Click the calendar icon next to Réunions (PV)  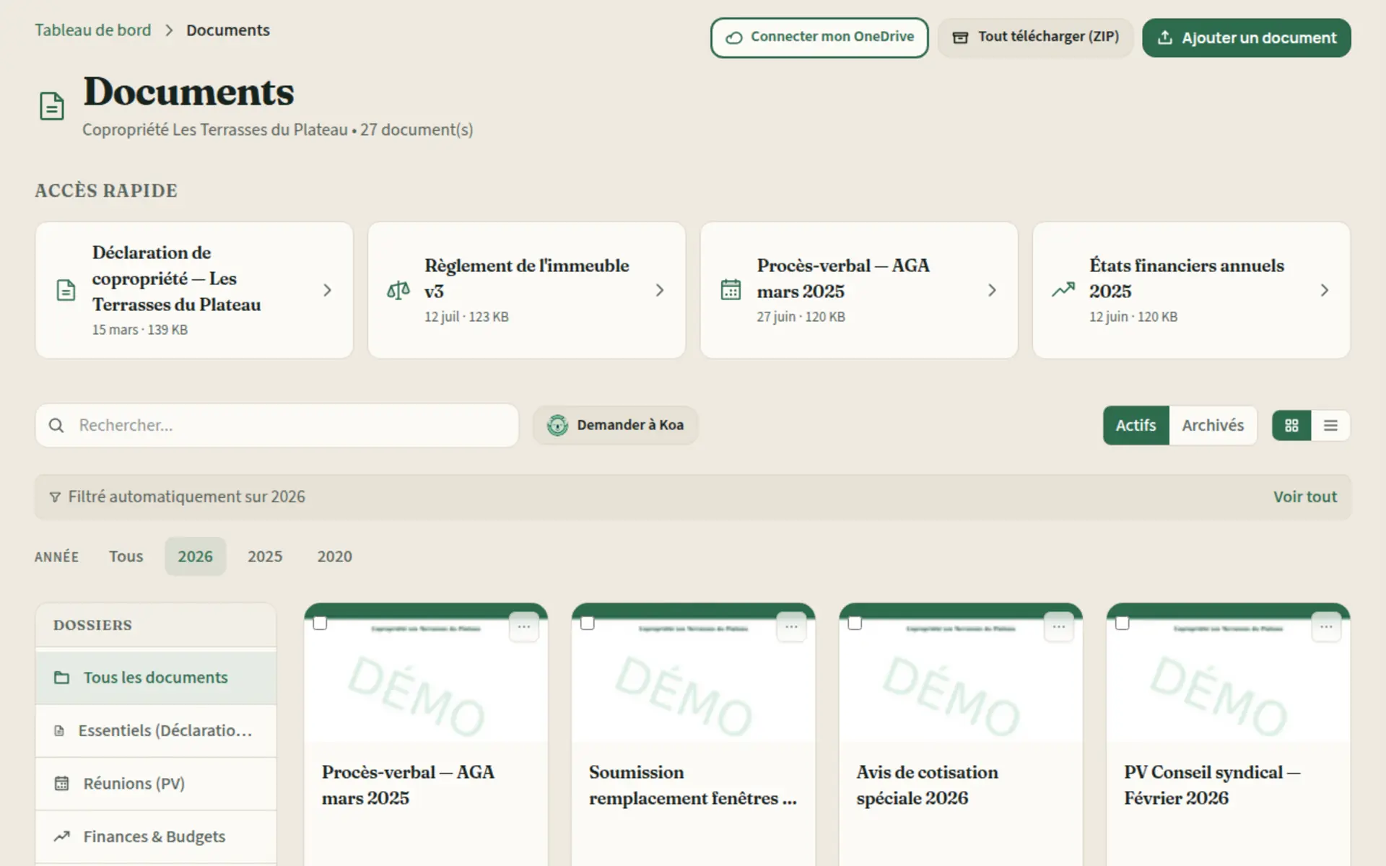[62, 784]
